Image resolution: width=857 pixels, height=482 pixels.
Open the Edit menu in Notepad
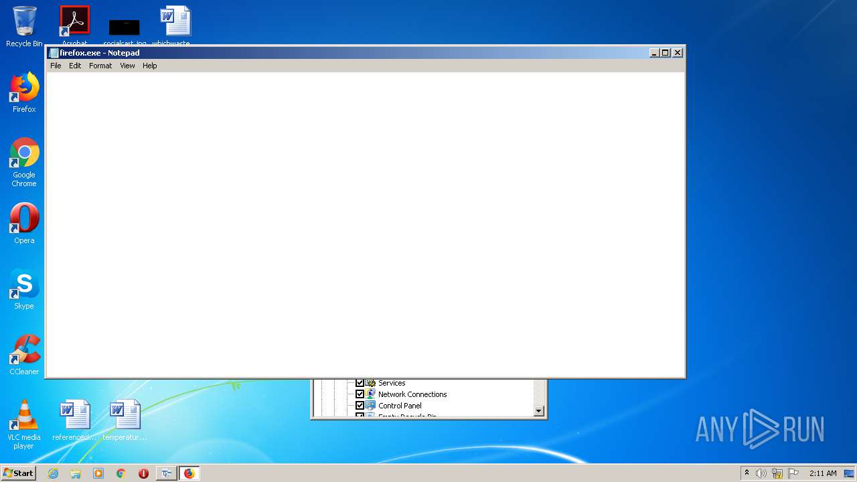(x=75, y=66)
